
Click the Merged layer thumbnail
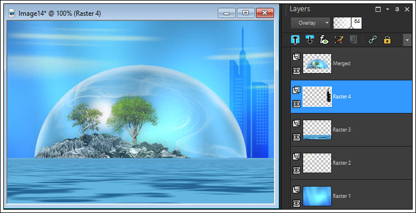tap(317, 64)
